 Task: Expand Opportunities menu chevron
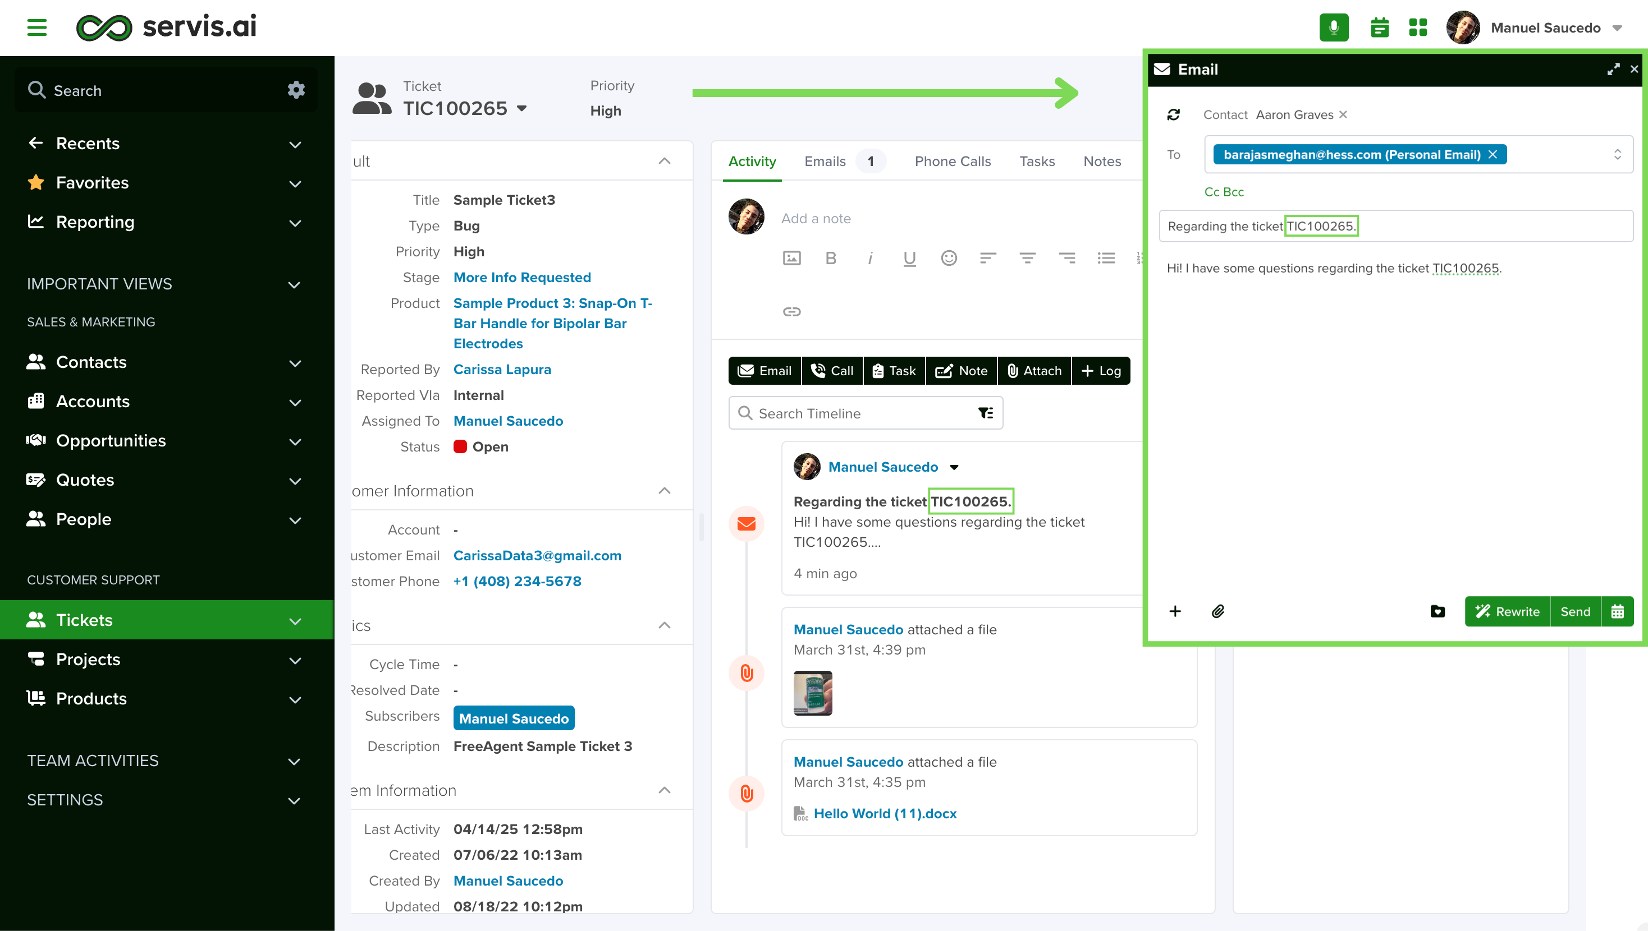(295, 442)
